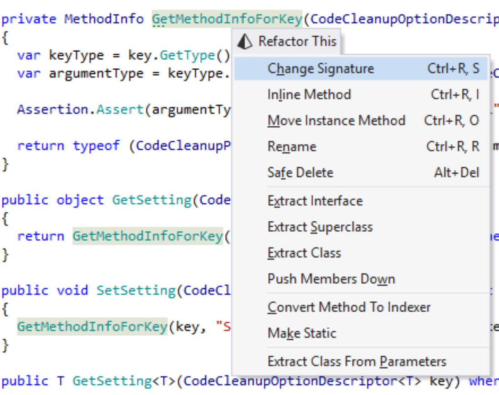
Task: Select Safe Delete menu entry
Action: click(x=300, y=173)
